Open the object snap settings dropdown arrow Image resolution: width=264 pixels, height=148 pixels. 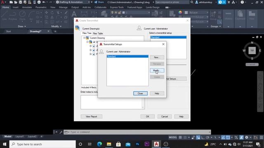[232, 137]
